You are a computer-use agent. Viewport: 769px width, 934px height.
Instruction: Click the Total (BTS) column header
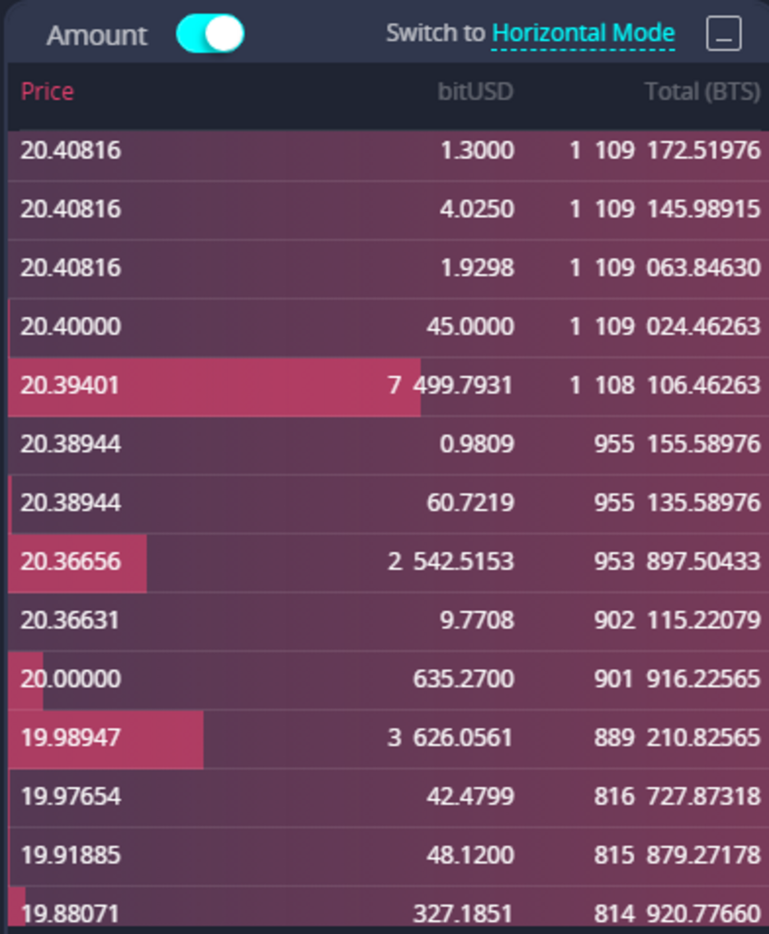[x=702, y=92]
